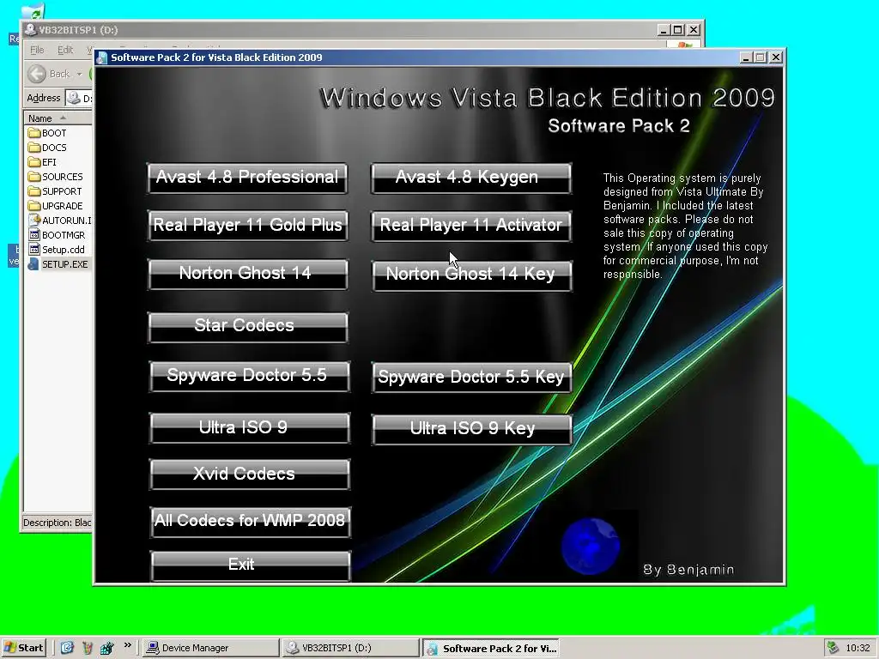Click the 10:32 taskbar clock

858,648
